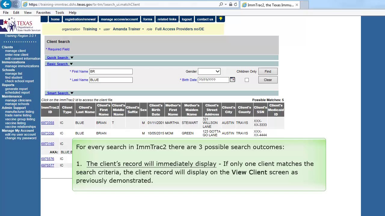Open the related links tab
This screenshot has width=385, height=216.
coord(167,19)
